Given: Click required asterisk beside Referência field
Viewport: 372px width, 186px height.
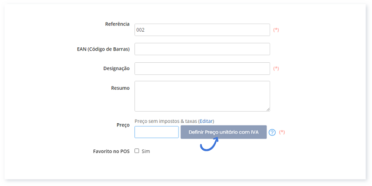Looking at the screenshot, I should point(276,30).
